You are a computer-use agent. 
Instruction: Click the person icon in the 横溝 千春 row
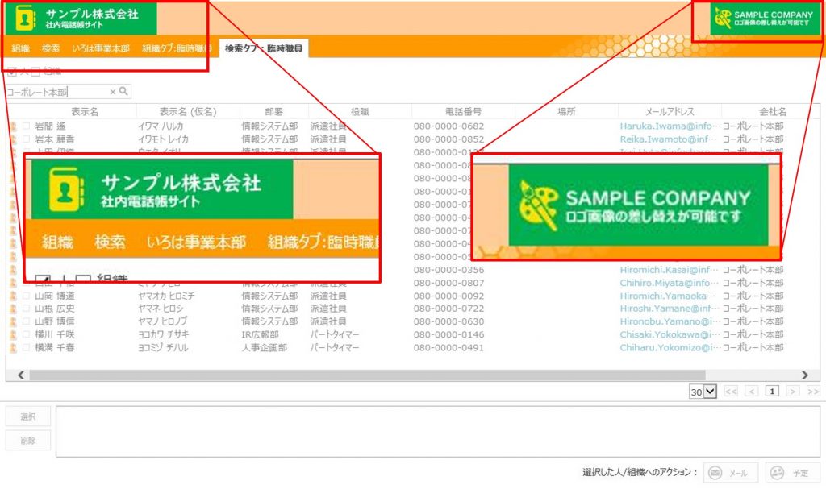click(13, 348)
